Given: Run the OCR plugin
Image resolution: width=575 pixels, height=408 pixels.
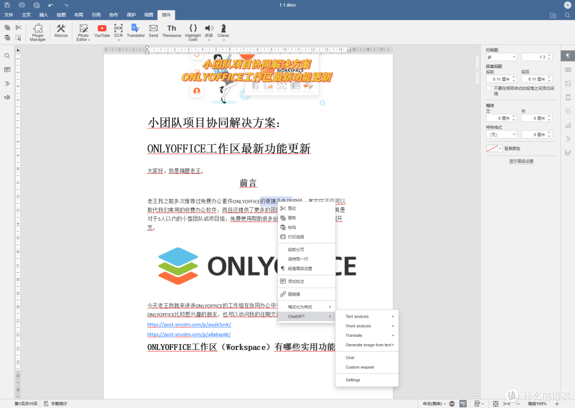Looking at the screenshot, I should 118,31.
